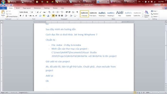
Task: Shrink the font size with Shrink Font
Action: click(40, 12)
